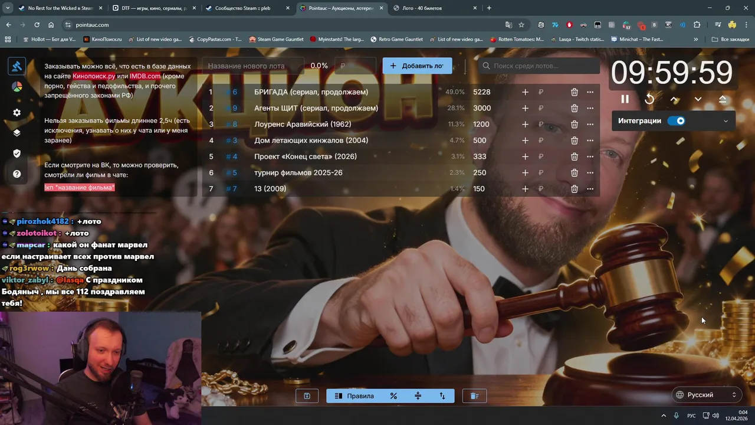Viewport: 755px width, 425px height.
Task: Reload the page
Action: click(37, 25)
